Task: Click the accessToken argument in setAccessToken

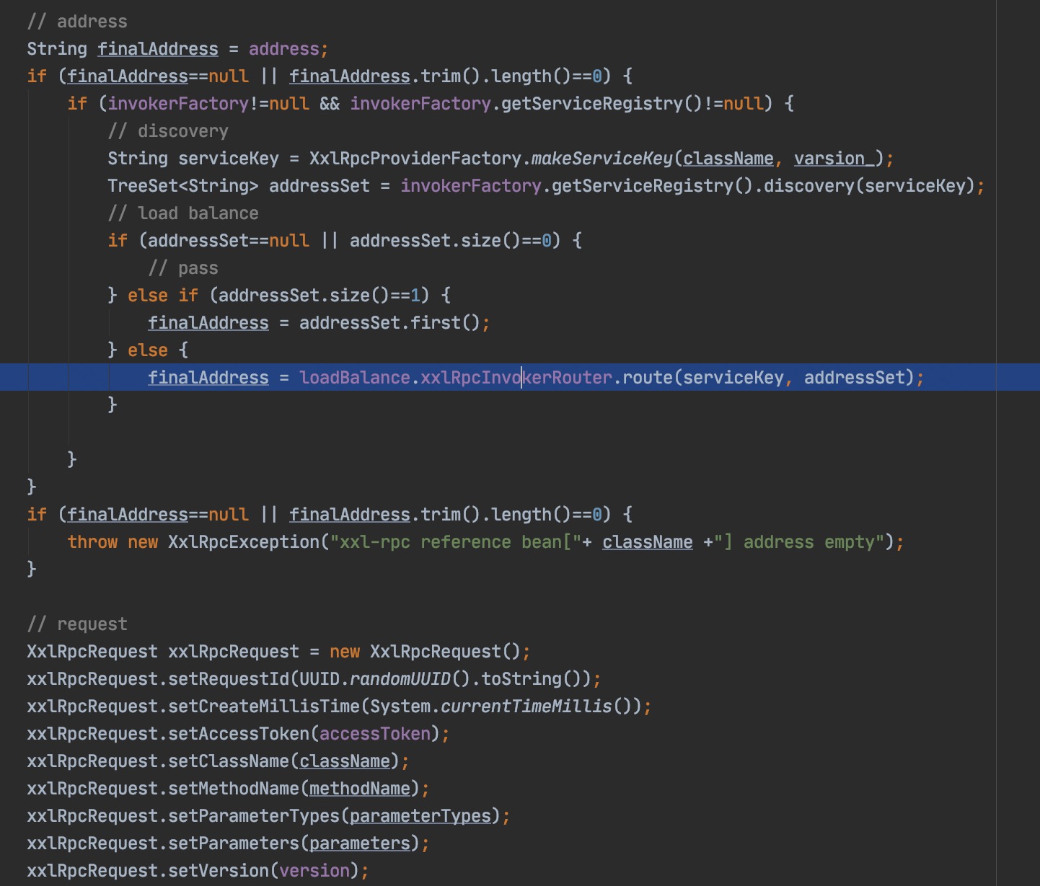Action: pos(374,734)
